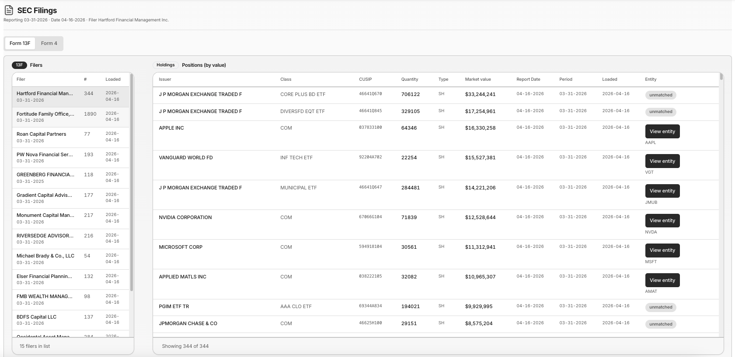The image size is (735, 357).
Task: Open View entity for Municipal ETF row
Action: [x=662, y=191]
